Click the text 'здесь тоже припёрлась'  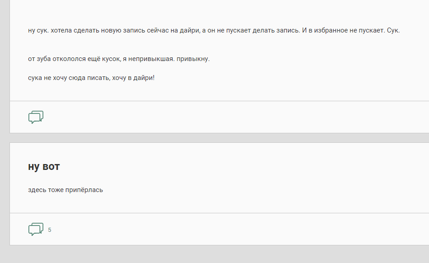pos(65,190)
